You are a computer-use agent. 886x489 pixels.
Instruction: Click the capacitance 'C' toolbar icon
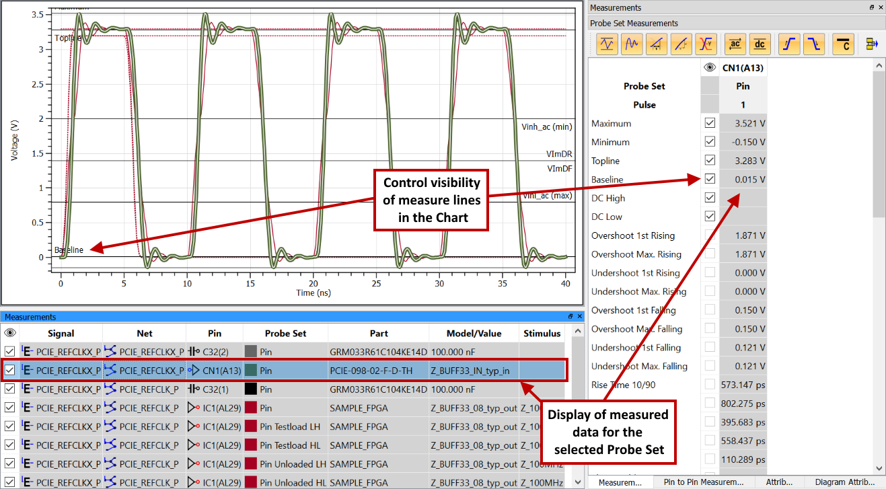tap(844, 44)
